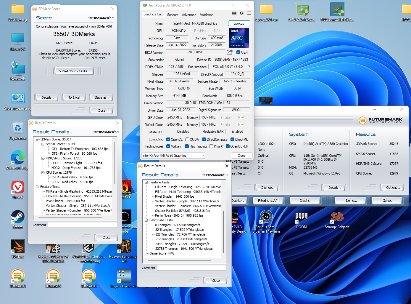Toggle the UEFI checkbox

tap(238, 52)
